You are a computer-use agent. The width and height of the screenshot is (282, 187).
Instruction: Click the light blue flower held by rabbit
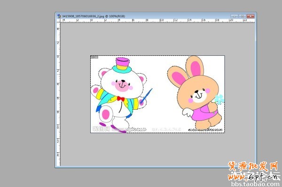[x=219, y=100]
